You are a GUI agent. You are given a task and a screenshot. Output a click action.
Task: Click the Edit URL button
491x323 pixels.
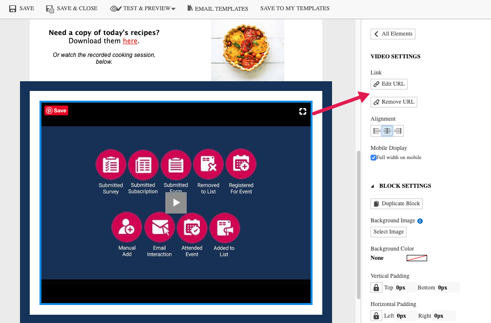pos(389,84)
